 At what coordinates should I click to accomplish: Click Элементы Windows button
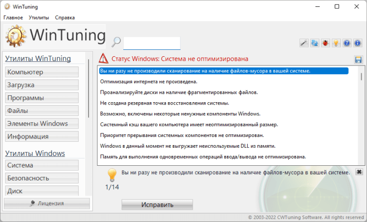pyautogui.click(x=42, y=123)
